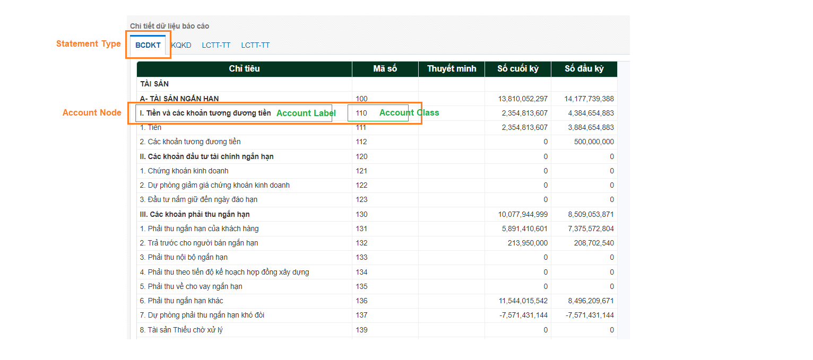The image size is (813, 360).
Task: Select 'I. Tiền và các khoản tương đương tiền'
Action: 205,113
